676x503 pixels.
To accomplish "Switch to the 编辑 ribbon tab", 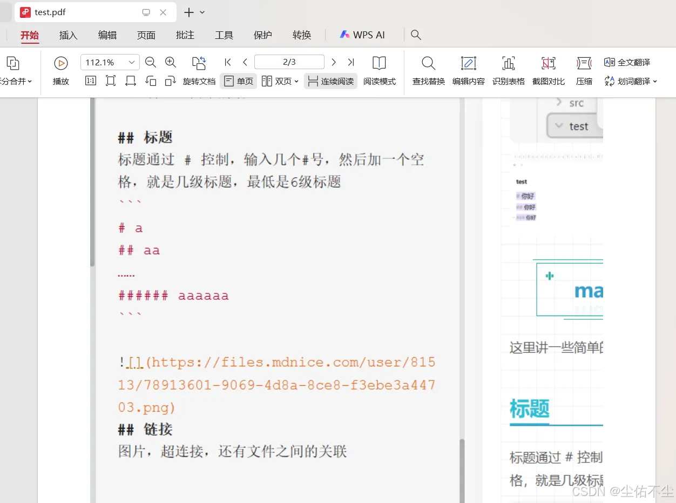I will (107, 35).
